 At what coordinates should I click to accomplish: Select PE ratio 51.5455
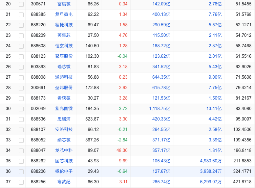tap(243, 4)
